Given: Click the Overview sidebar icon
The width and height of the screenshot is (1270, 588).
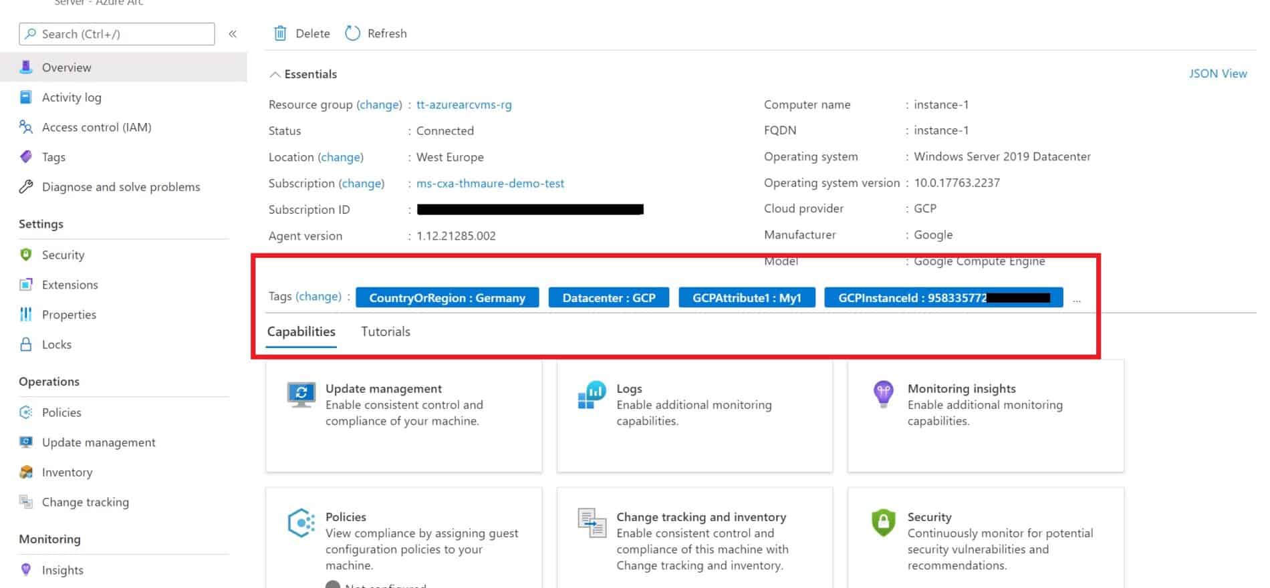Looking at the screenshot, I should coord(26,67).
